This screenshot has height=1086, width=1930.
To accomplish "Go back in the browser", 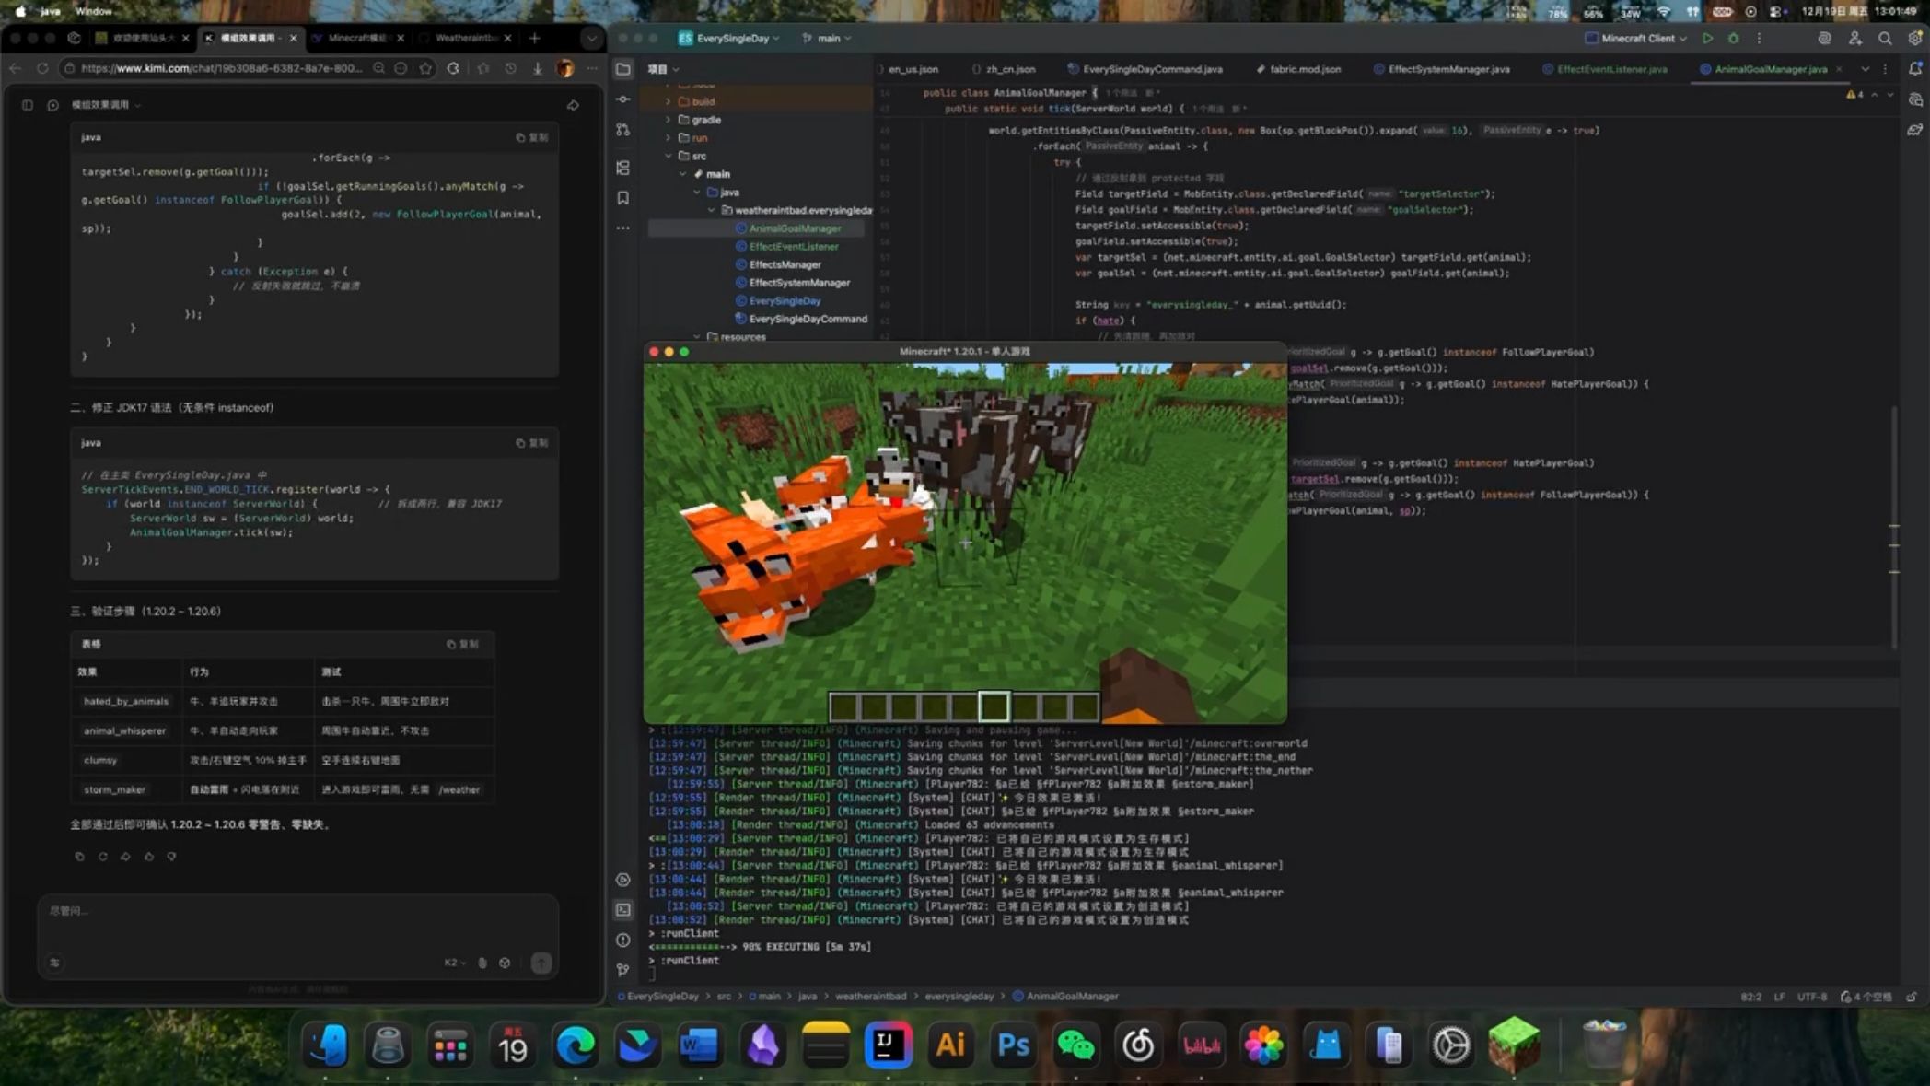I will [x=15, y=68].
